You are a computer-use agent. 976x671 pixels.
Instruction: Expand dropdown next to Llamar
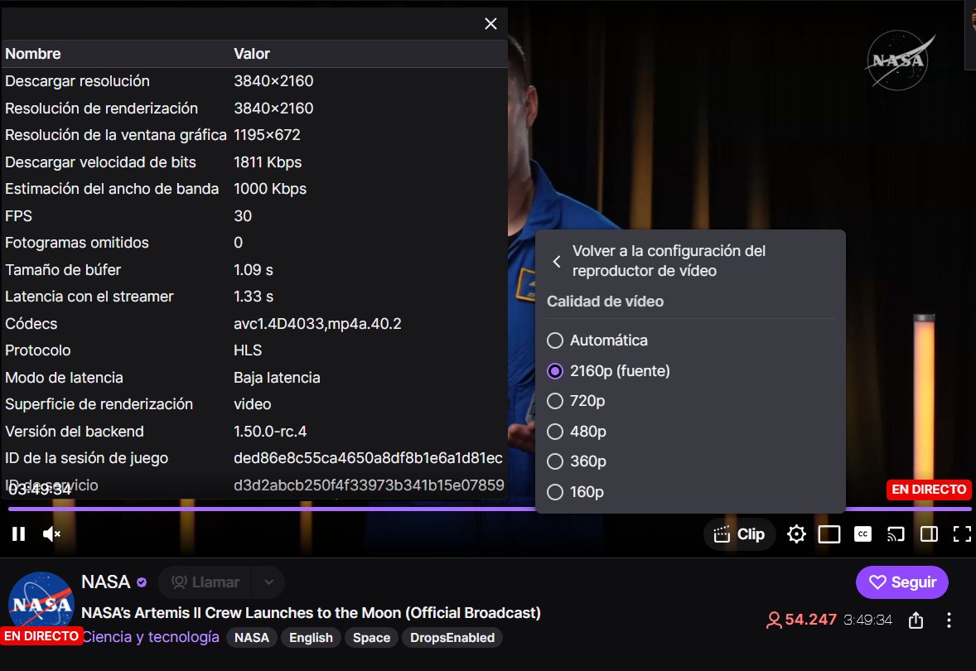(268, 582)
